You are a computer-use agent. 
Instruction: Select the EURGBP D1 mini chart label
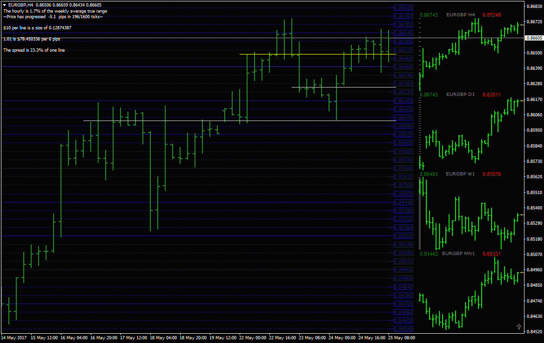click(x=460, y=94)
